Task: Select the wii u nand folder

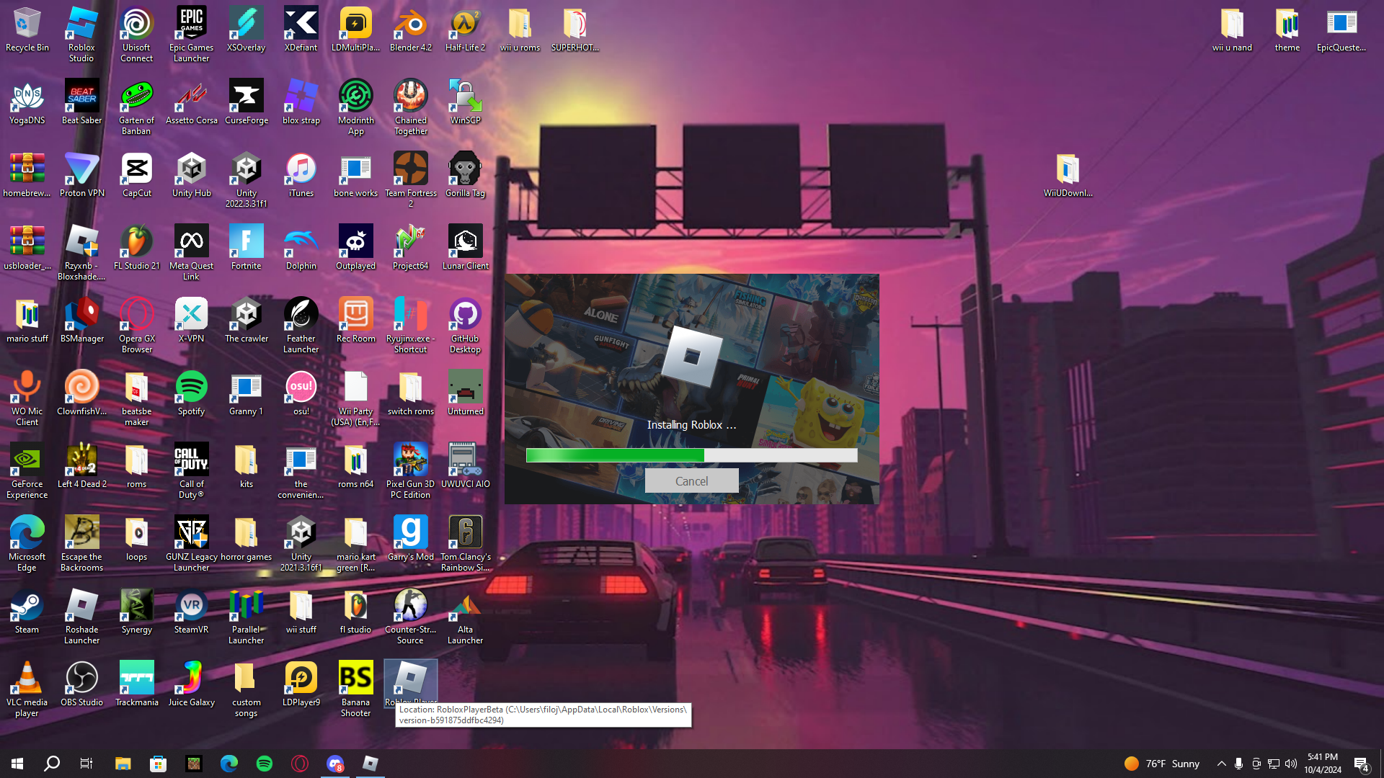Action: (1232, 30)
